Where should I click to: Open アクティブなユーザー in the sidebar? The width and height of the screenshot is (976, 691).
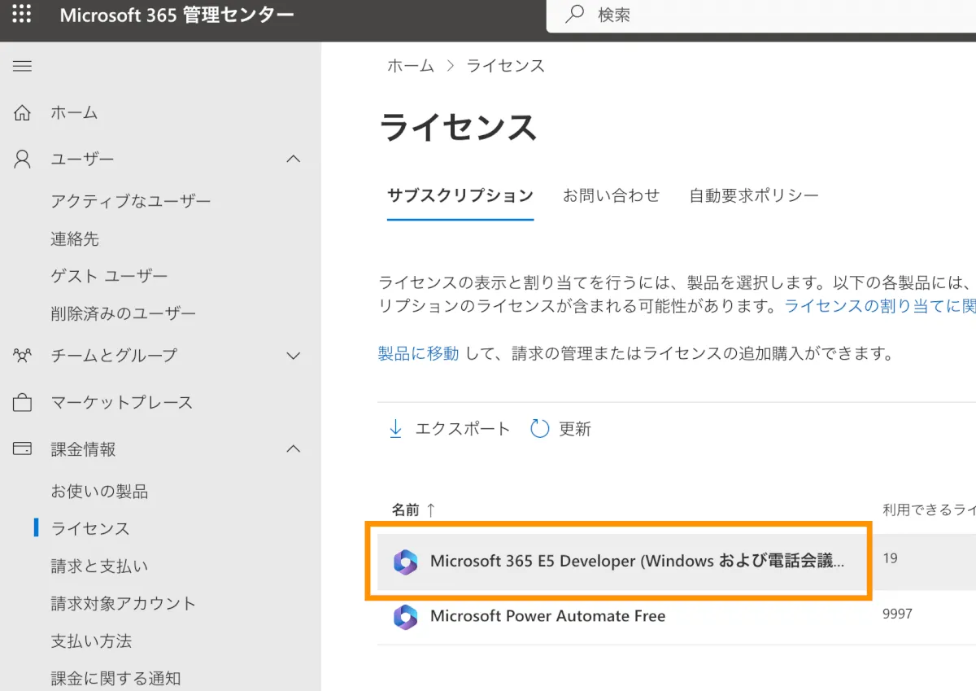click(x=131, y=201)
